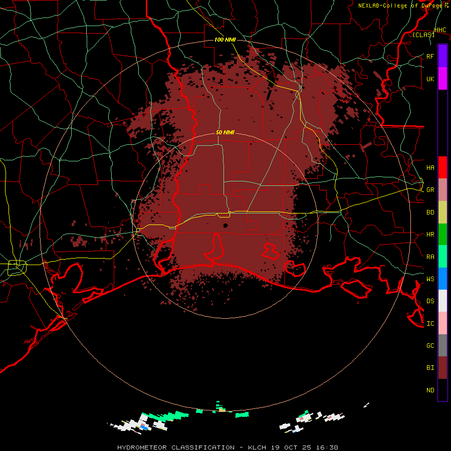Image resolution: width=451 pixels, height=451 pixels.
Task: Click the DS legend label
Action: pyautogui.click(x=430, y=301)
